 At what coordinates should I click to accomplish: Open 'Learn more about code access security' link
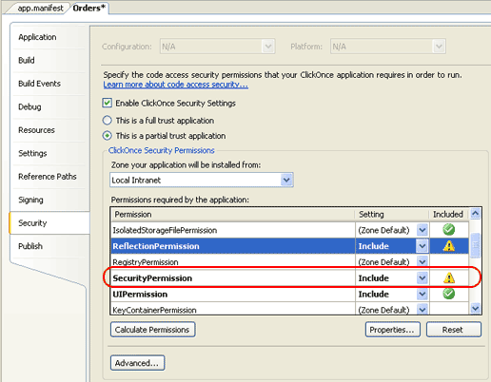point(176,85)
